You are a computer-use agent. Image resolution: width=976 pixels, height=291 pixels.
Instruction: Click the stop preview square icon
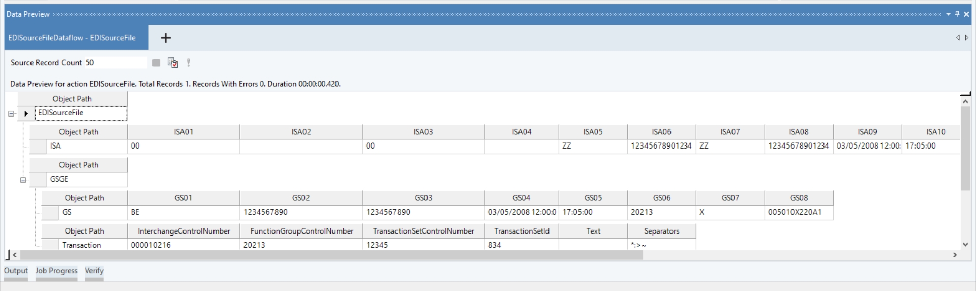[156, 63]
